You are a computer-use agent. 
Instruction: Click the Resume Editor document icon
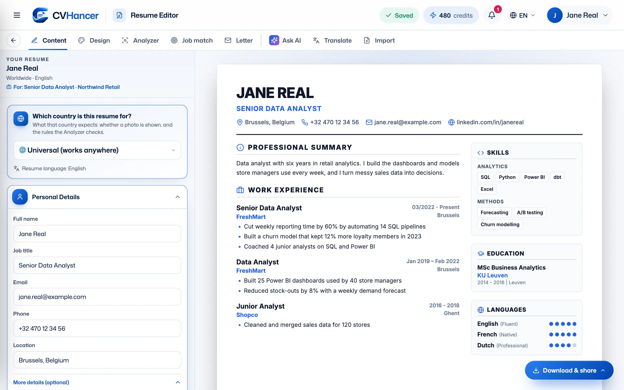tap(119, 15)
